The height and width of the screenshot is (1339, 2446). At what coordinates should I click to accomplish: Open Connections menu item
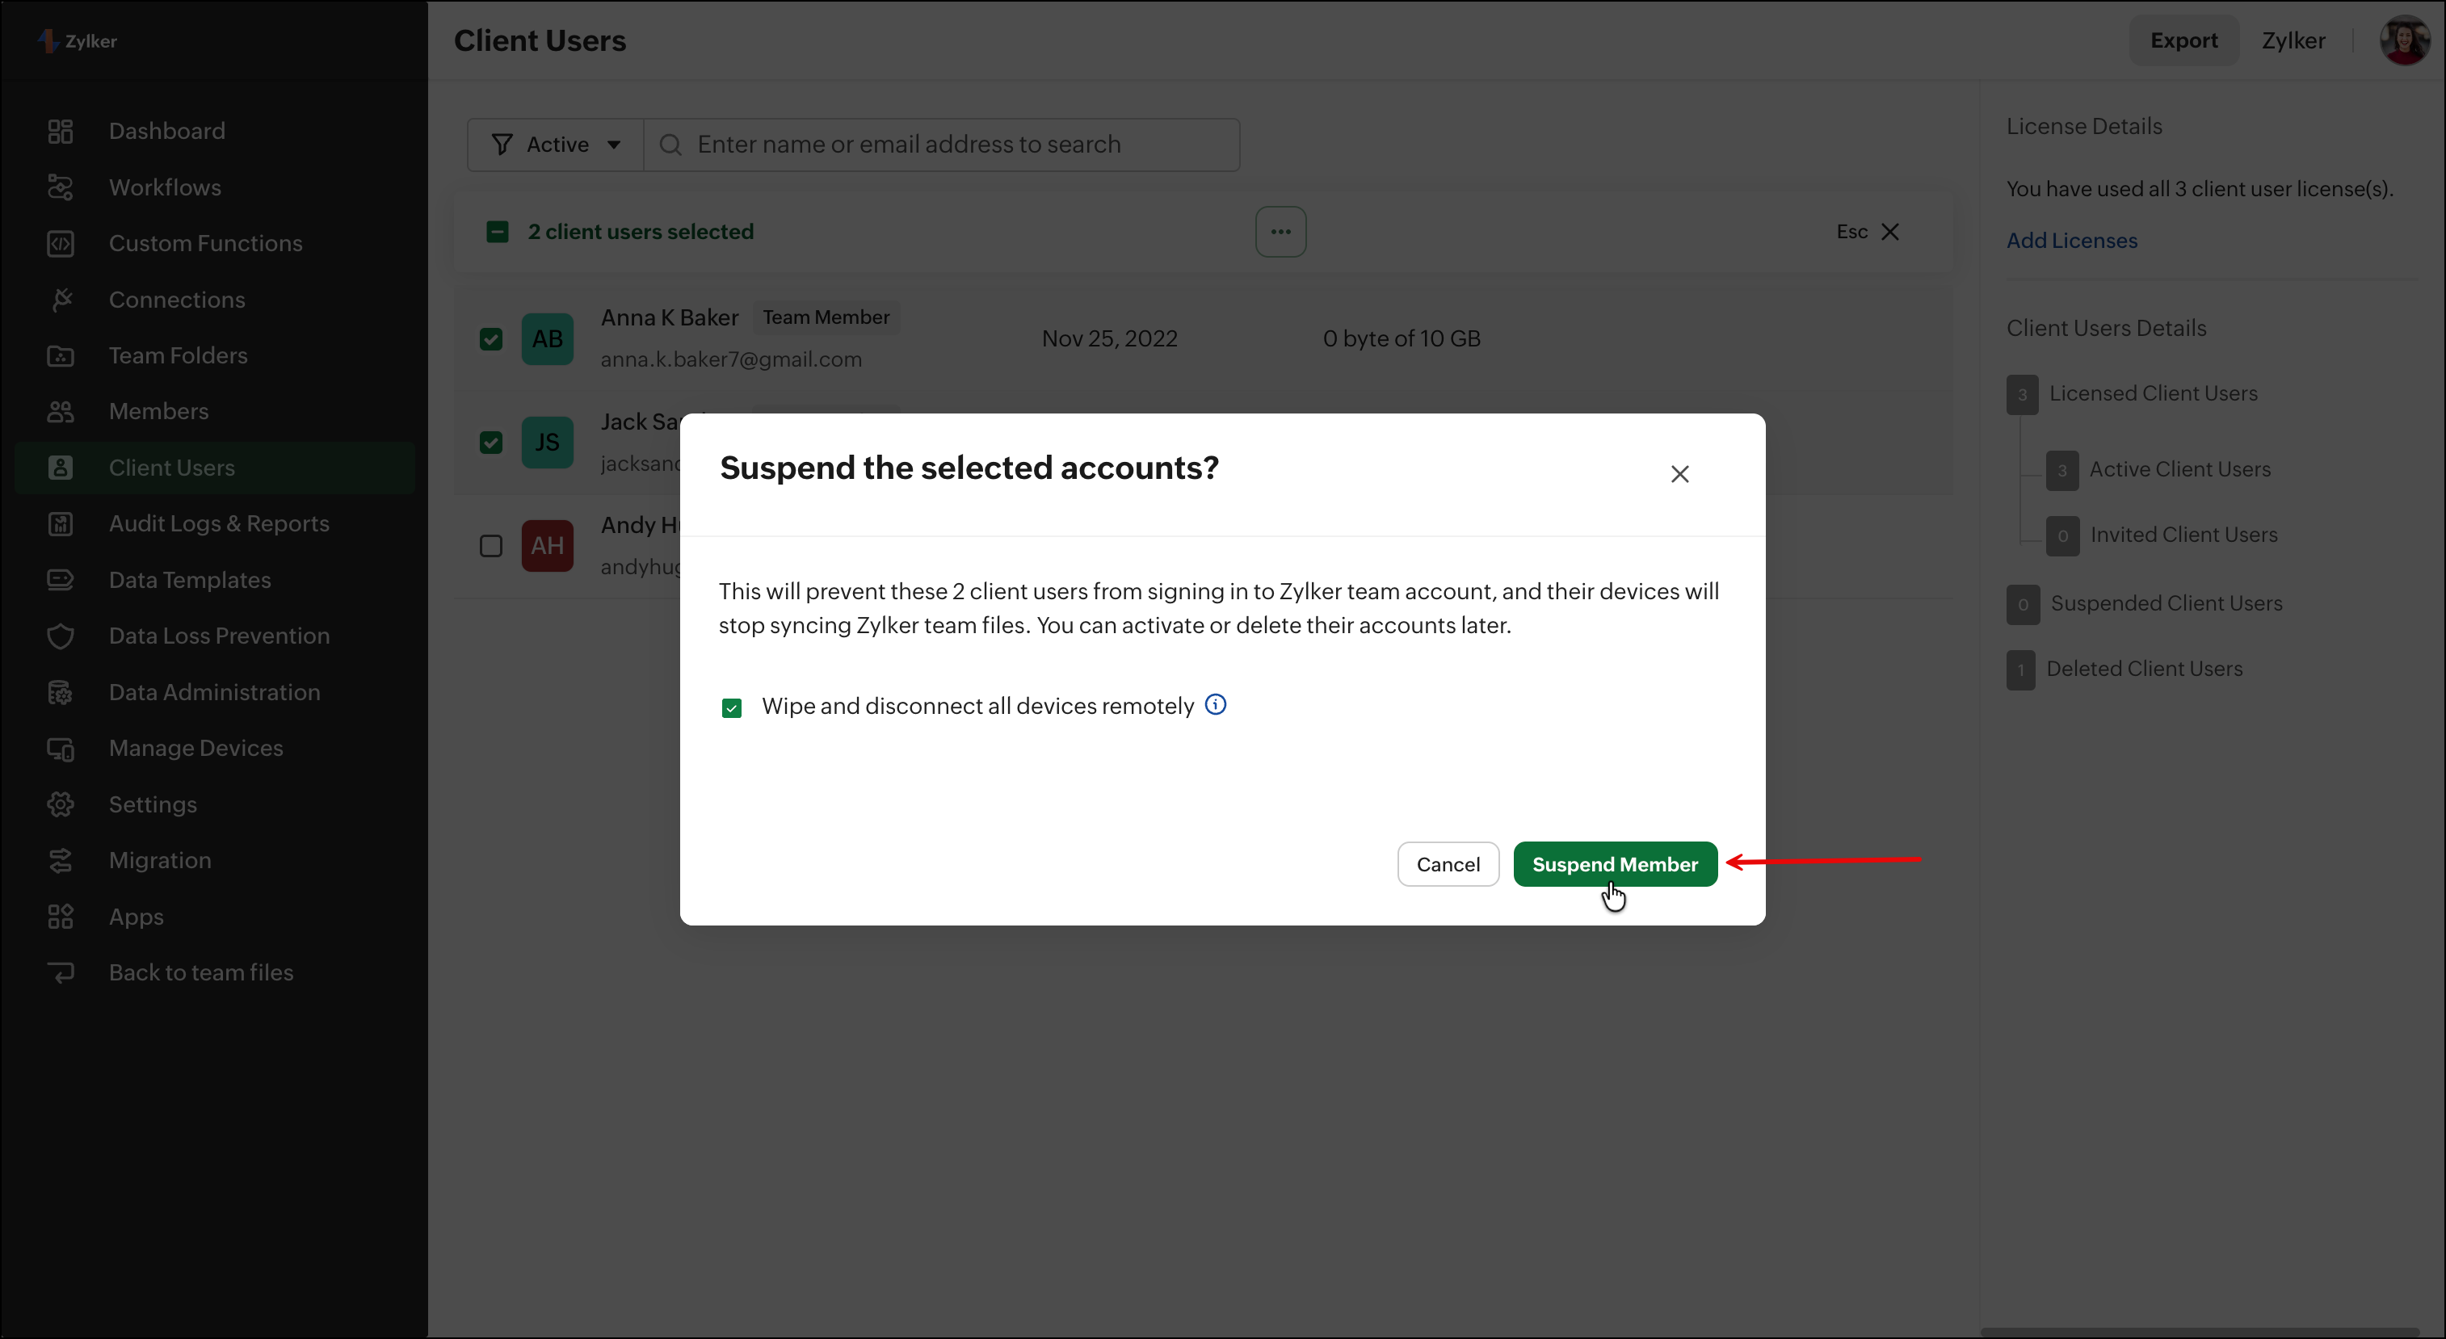pyautogui.click(x=177, y=300)
